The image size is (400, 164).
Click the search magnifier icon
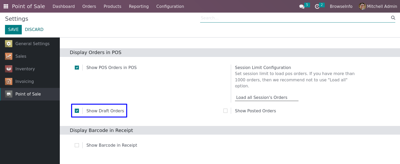click(x=393, y=18)
